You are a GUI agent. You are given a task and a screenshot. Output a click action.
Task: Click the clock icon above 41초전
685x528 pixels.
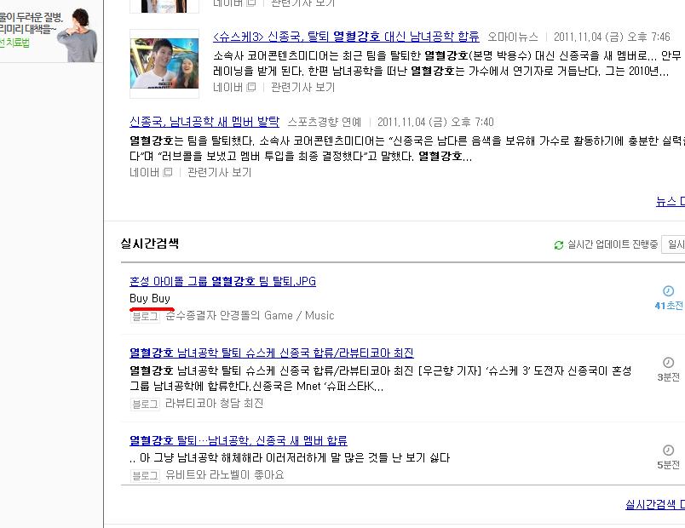[669, 291]
